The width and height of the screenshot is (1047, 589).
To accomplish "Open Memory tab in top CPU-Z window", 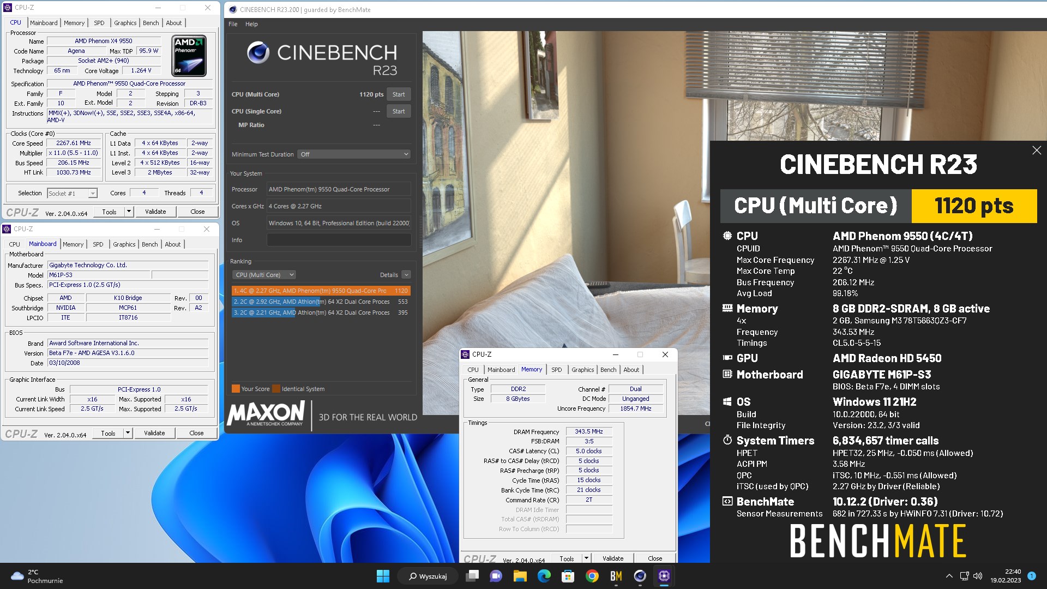I will tap(74, 23).
